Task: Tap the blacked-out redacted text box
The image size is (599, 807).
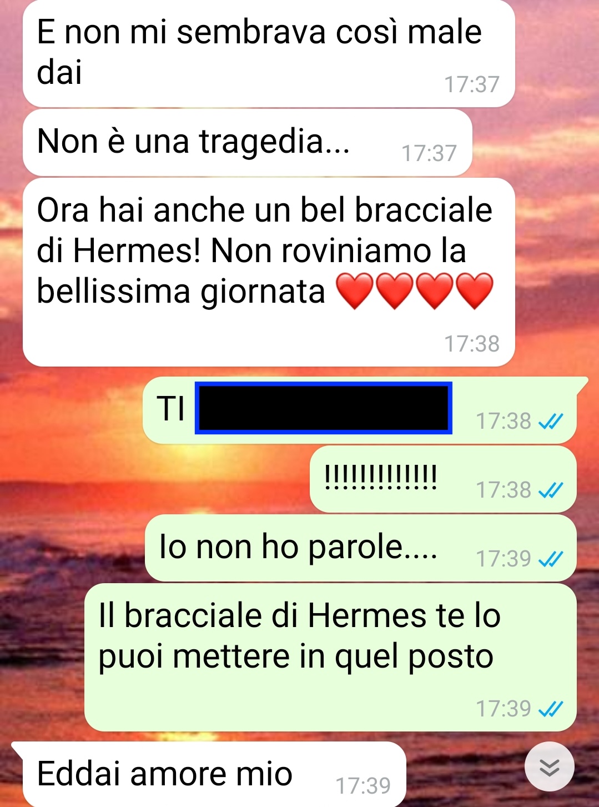Action: click(324, 408)
